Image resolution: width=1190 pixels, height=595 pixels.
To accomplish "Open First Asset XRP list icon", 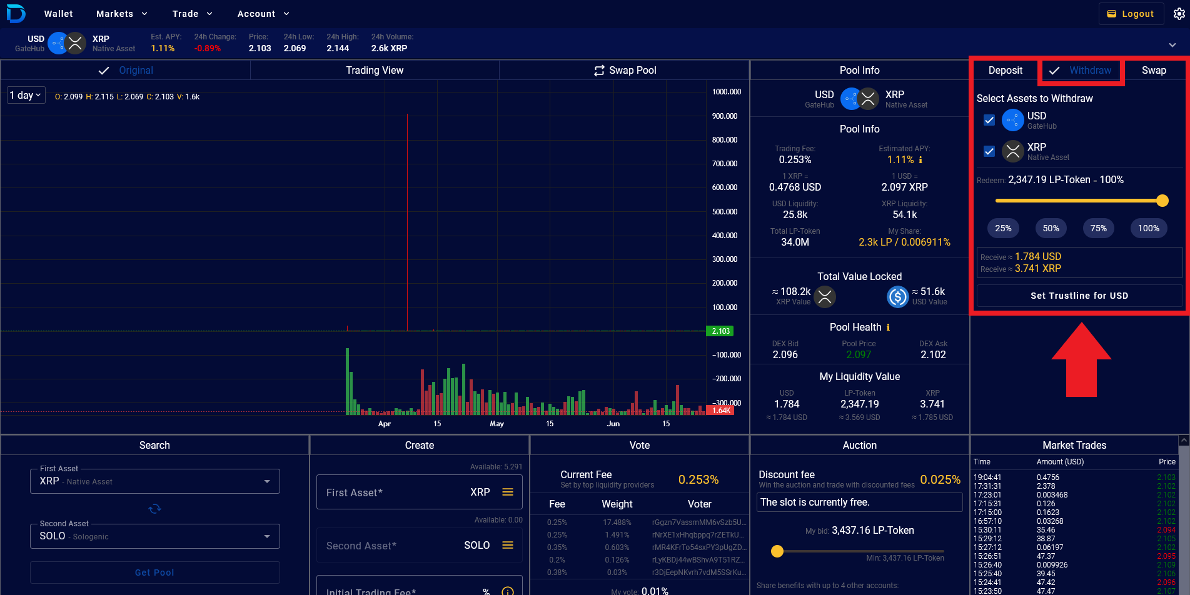I will [508, 492].
